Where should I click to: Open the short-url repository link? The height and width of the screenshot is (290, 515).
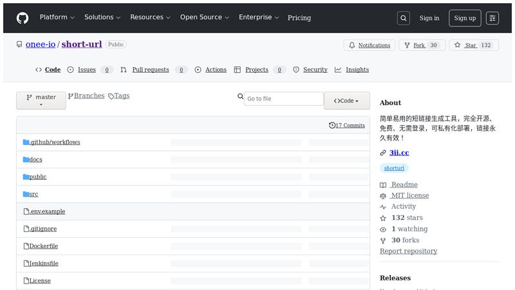coord(82,44)
